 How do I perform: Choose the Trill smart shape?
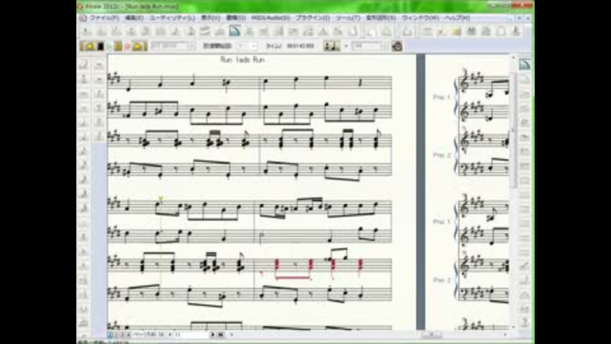tap(524, 124)
